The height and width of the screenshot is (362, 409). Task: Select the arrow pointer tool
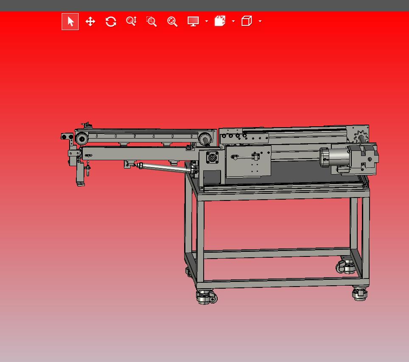click(70, 22)
